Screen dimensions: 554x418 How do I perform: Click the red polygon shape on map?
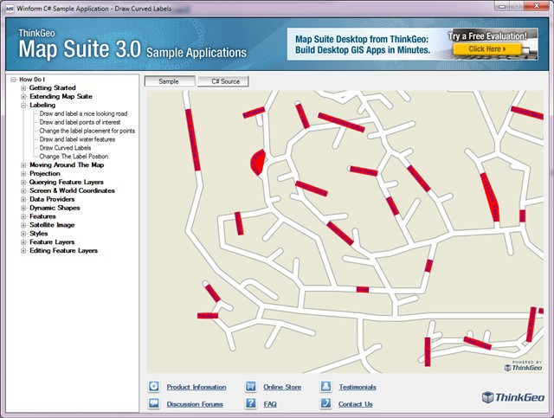257,162
